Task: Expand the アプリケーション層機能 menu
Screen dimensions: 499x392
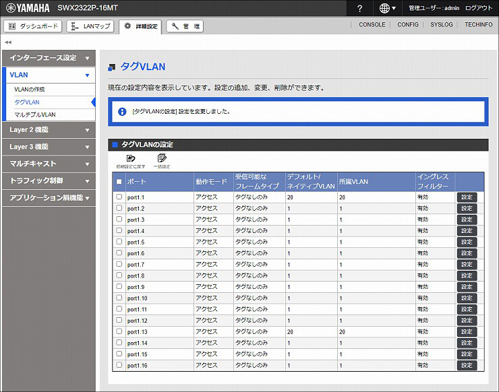Action: [49, 198]
